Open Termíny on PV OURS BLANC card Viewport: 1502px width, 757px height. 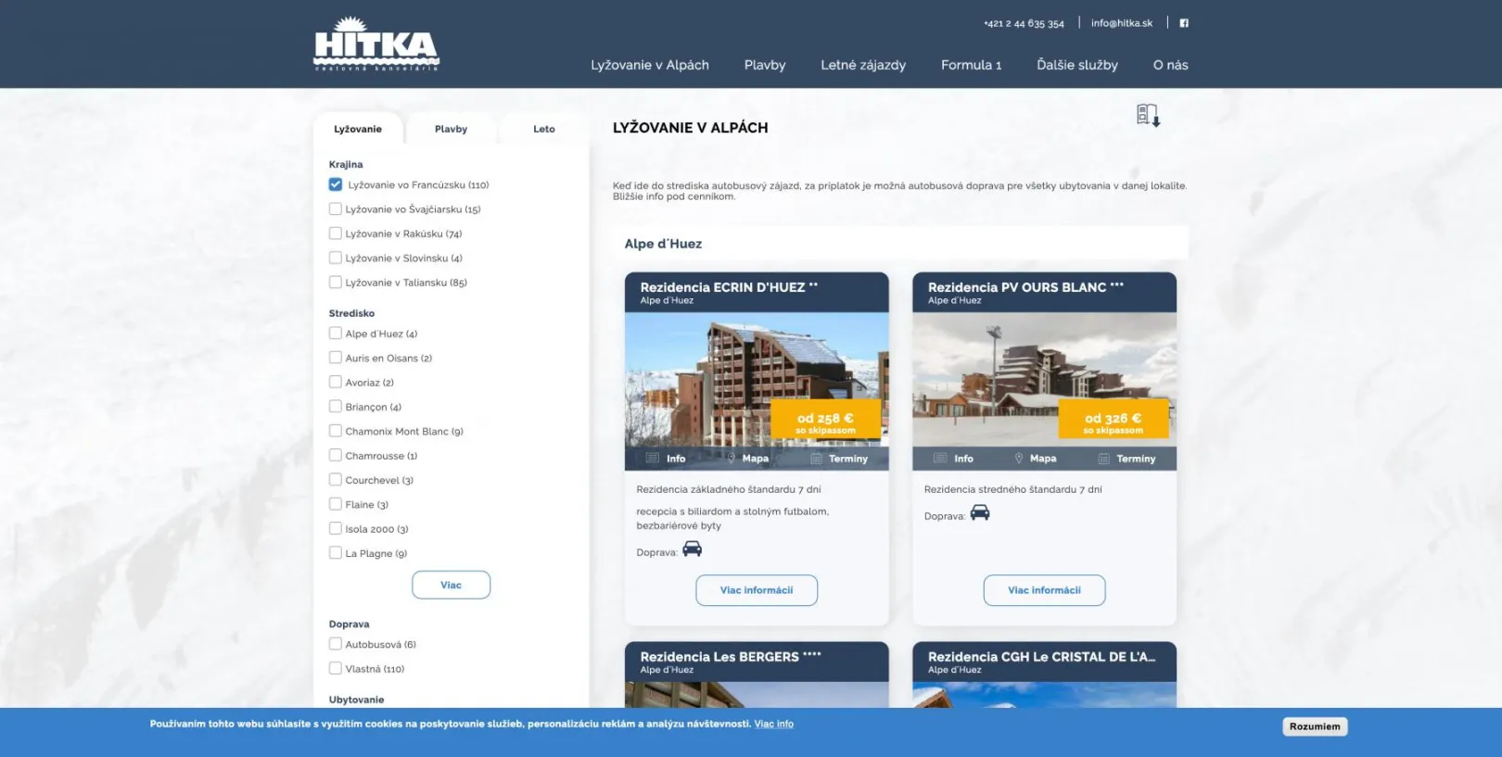click(1126, 459)
